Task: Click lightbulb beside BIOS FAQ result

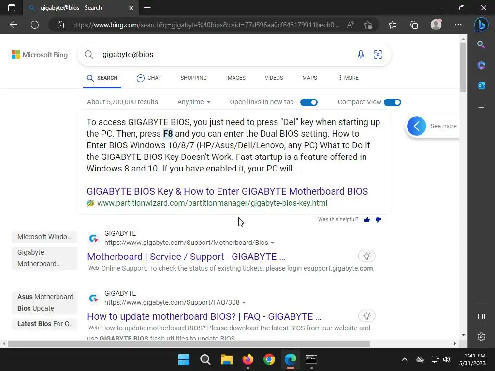Action: tap(366, 316)
